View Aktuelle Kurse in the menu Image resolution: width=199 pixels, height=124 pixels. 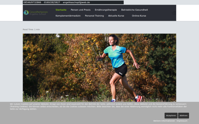click(x=116, y=16)
